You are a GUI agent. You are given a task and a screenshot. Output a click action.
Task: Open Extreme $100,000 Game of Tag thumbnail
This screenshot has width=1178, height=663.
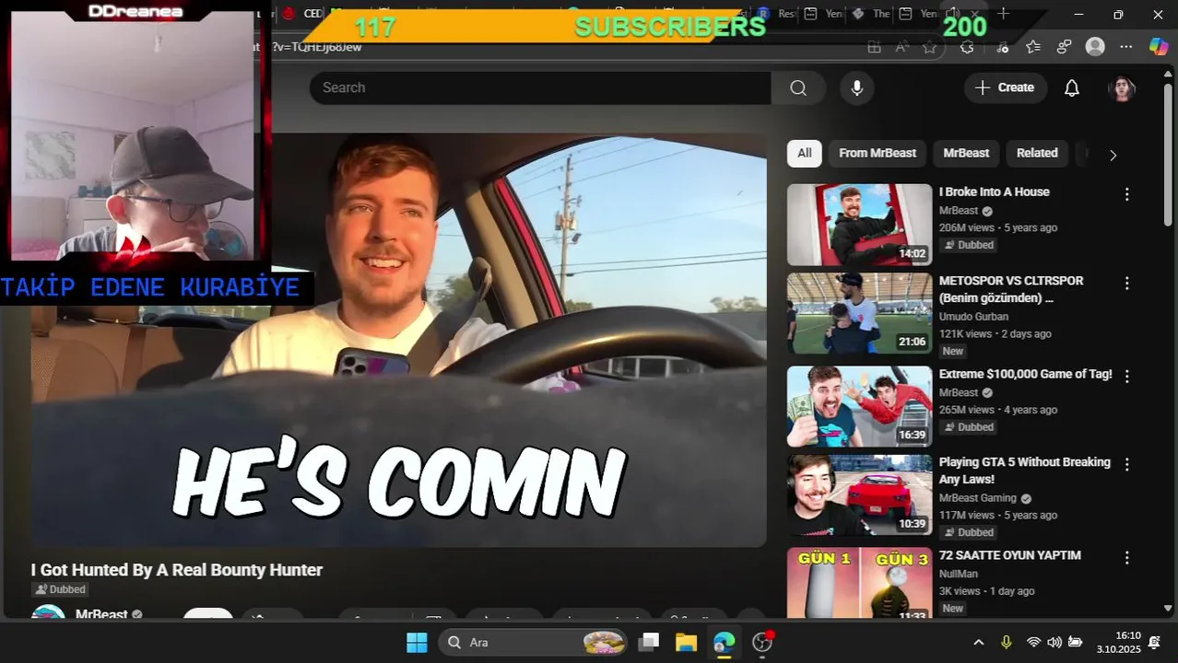pos(860,406)
